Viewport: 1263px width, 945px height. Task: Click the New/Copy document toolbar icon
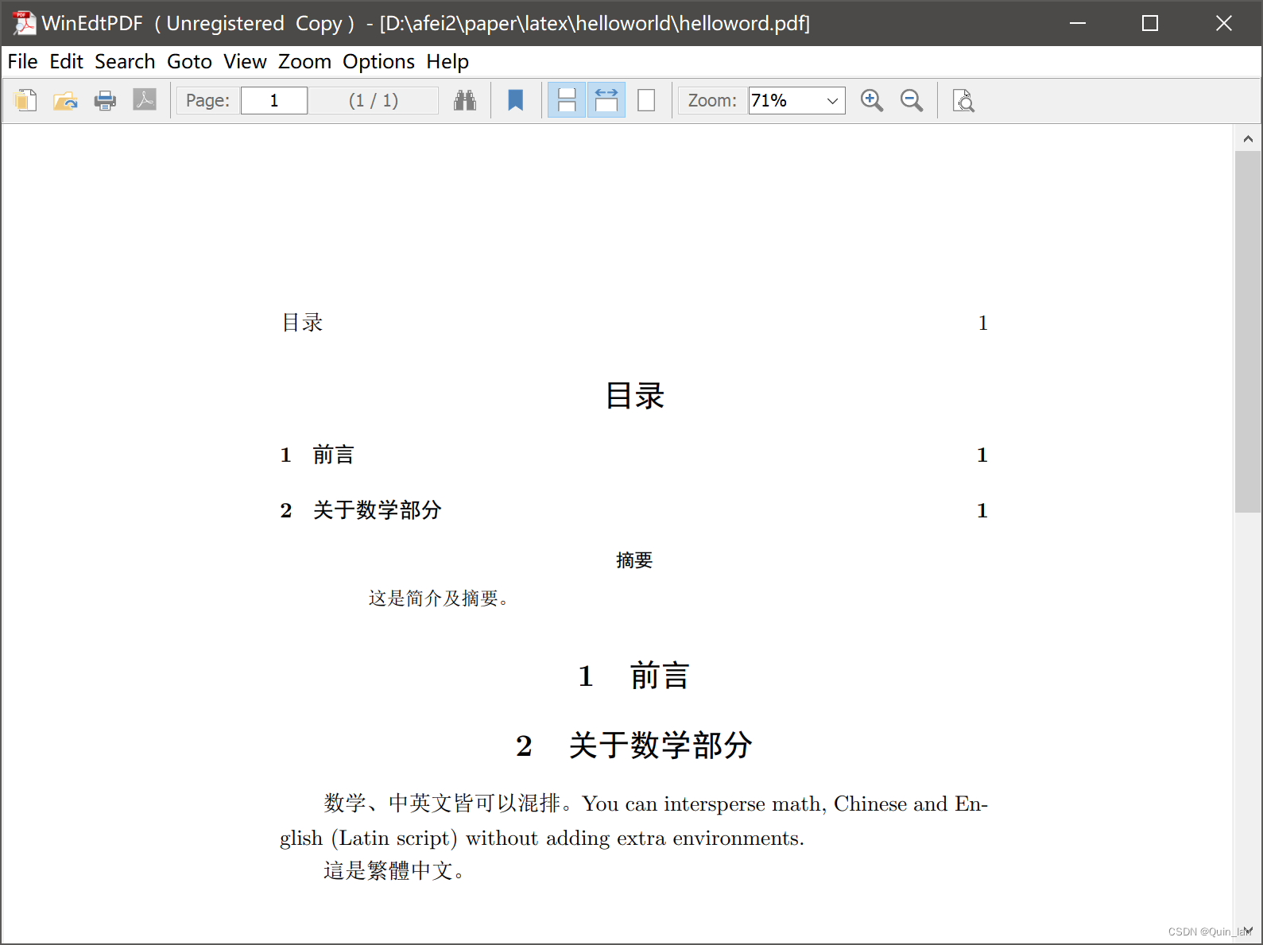pyautogui.click(x=25, y=100)
